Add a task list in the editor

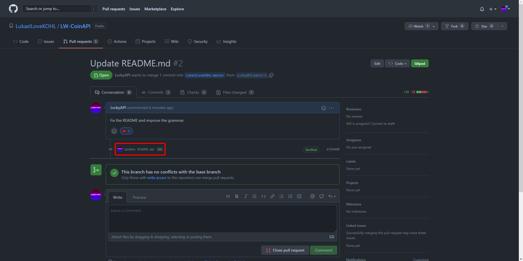click(299, 196)
